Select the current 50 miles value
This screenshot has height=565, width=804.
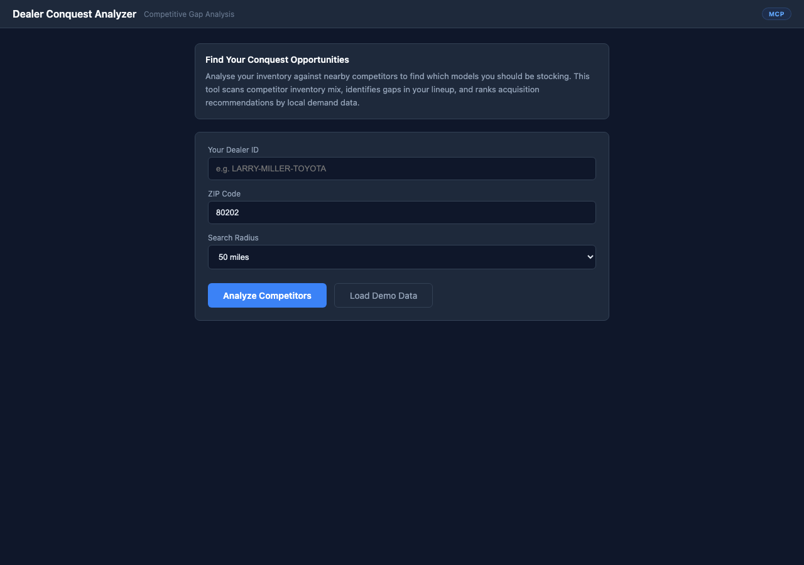pos(233,257)
